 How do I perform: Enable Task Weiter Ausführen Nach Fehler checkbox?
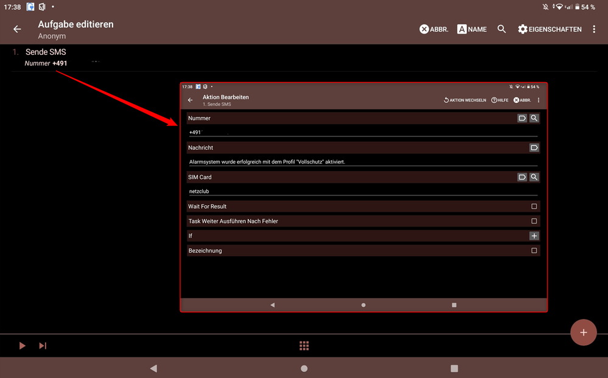[534, 221]
